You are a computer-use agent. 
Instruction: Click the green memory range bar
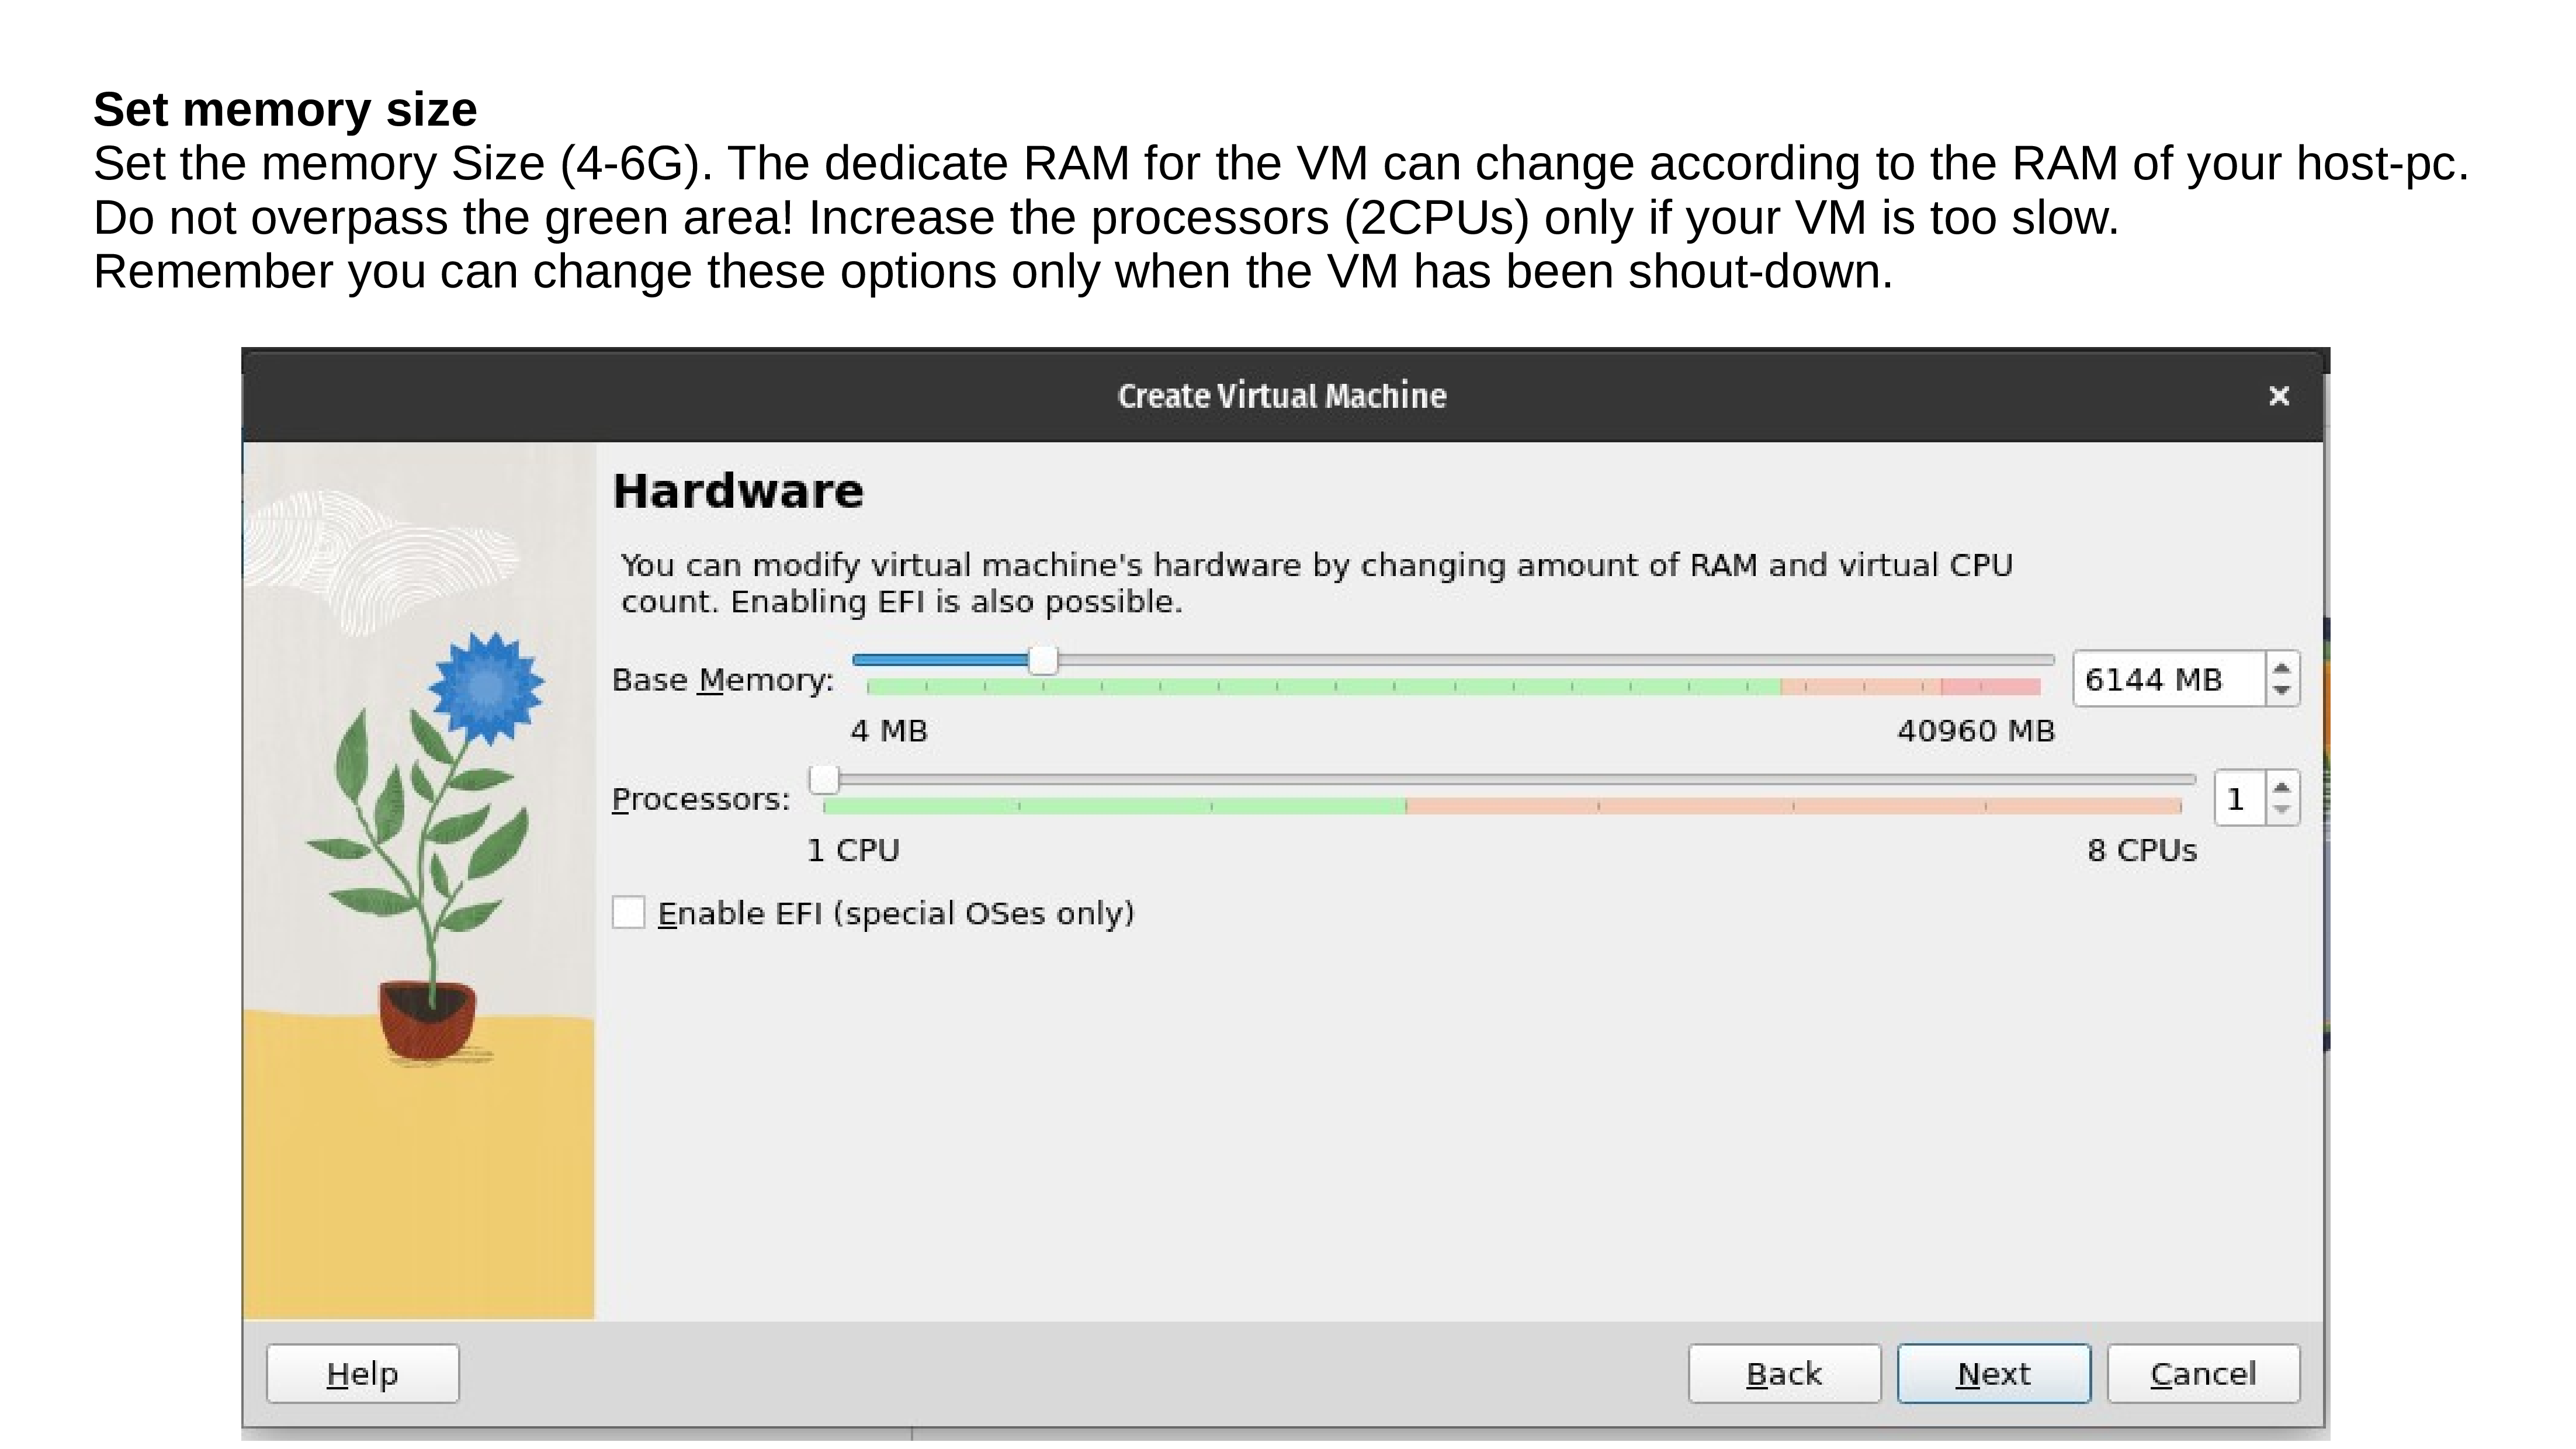tap(1323, 687)
